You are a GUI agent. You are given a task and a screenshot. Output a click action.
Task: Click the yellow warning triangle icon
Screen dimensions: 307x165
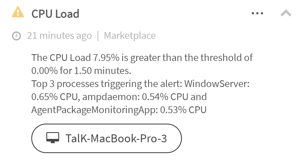[18, 12]
